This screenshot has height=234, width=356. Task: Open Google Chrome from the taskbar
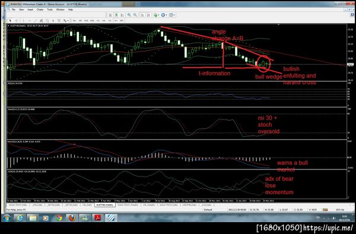tap(59, 218)
